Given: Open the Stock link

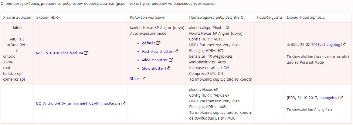Looking at the screenshot, I should point(135,79).
